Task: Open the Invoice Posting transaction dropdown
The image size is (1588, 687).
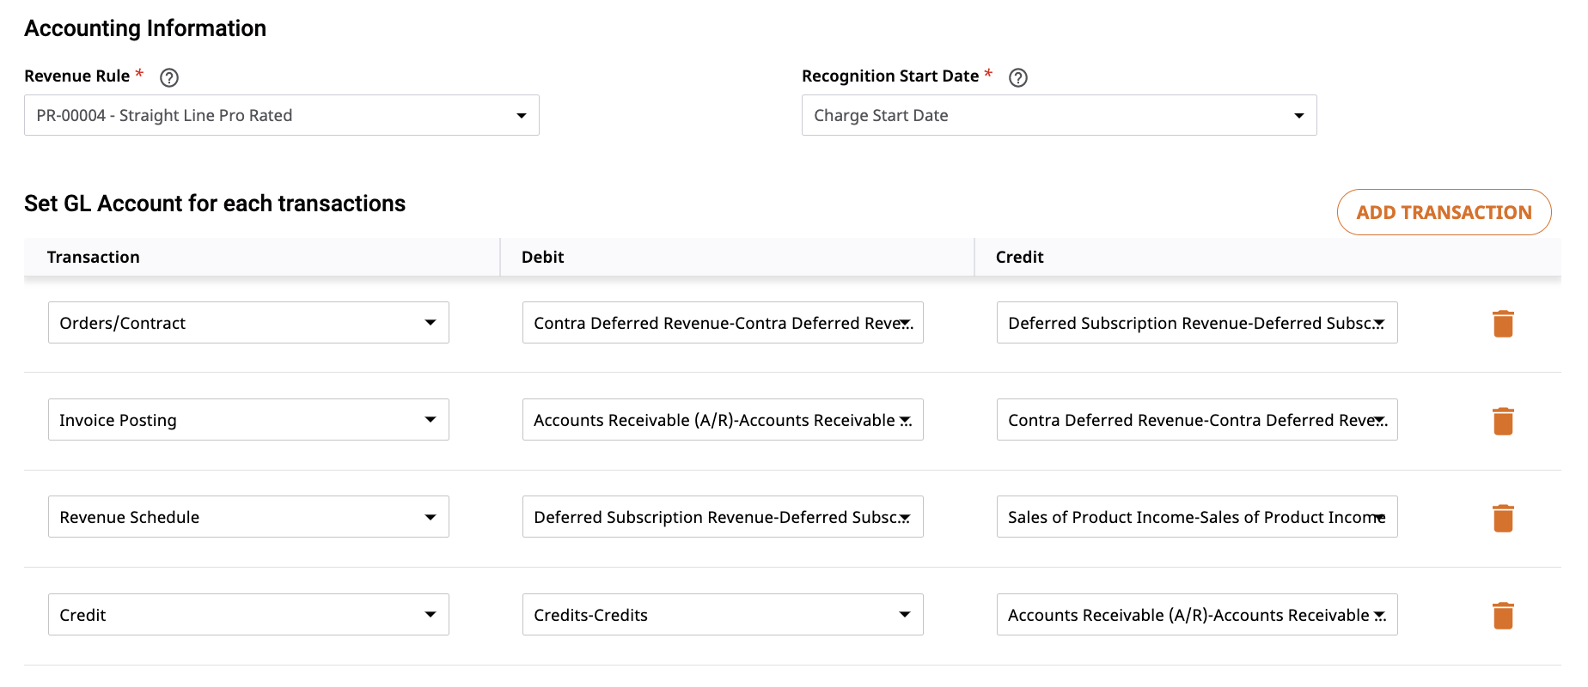Action: 248,420
